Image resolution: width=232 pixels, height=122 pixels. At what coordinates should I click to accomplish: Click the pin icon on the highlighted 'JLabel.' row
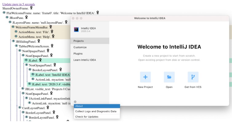coord(40,60)
